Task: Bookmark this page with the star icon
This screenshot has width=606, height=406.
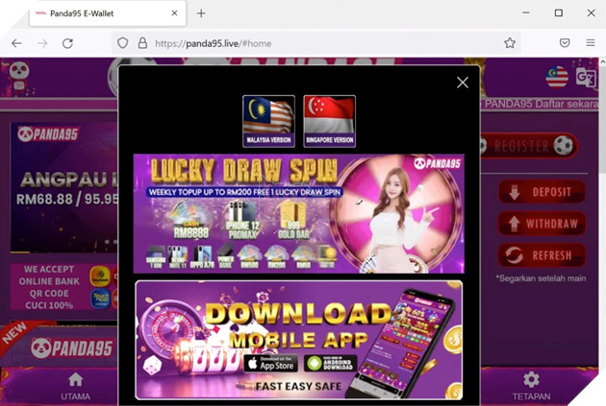Action: 510,43
